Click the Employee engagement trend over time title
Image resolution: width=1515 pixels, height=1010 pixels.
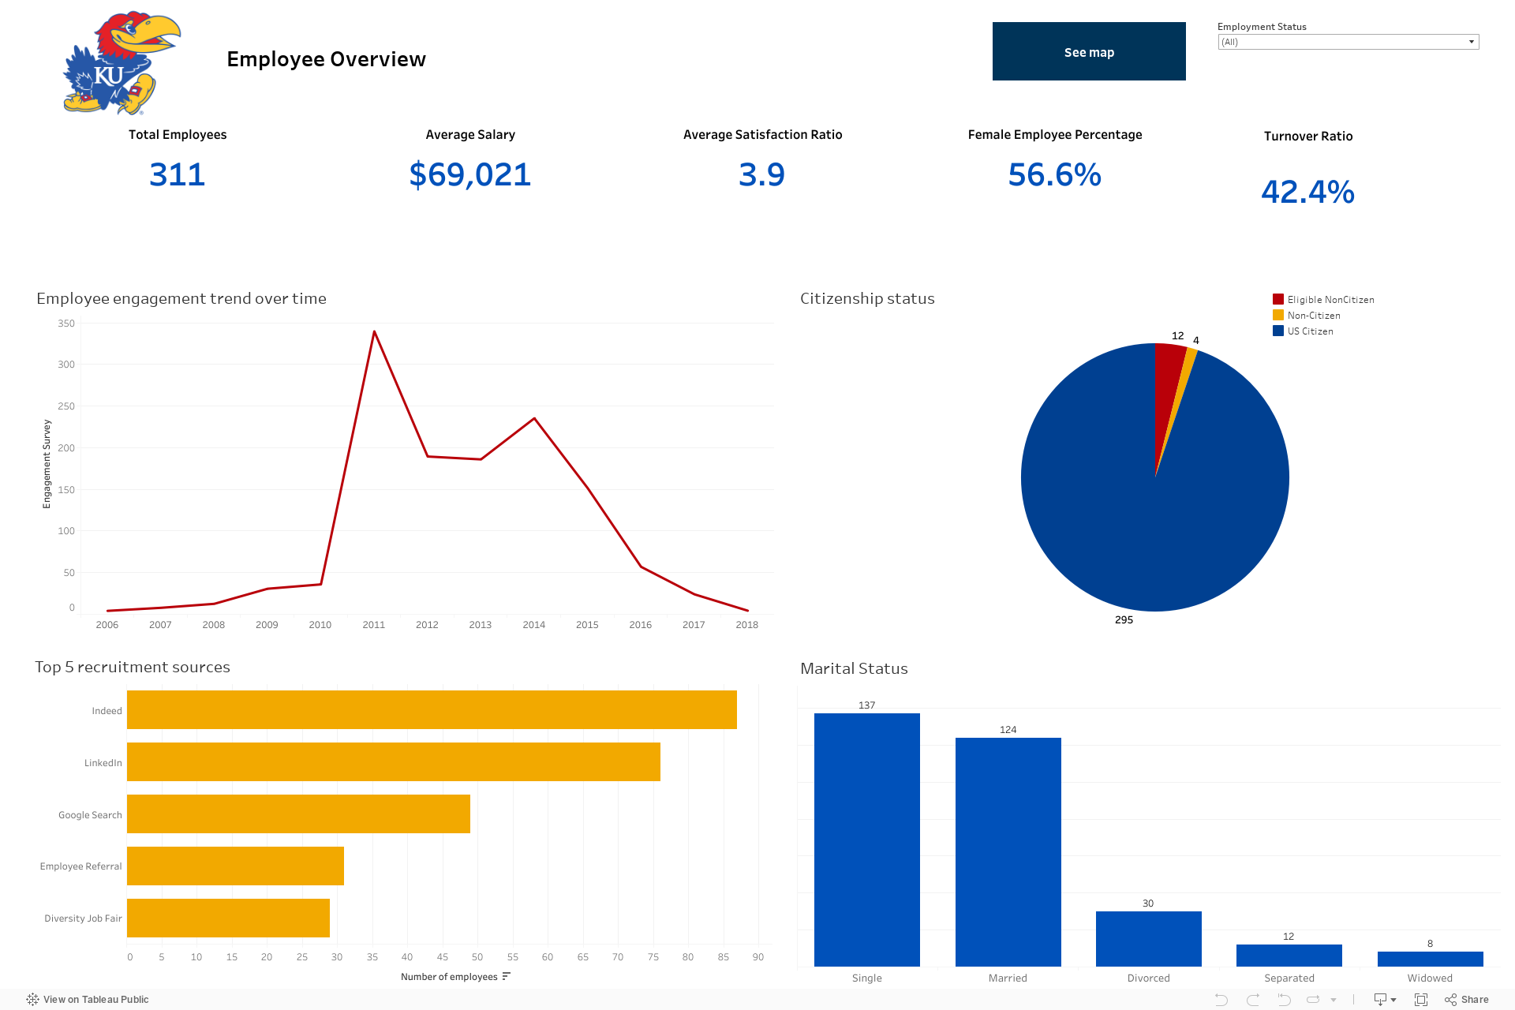point(181,298)
